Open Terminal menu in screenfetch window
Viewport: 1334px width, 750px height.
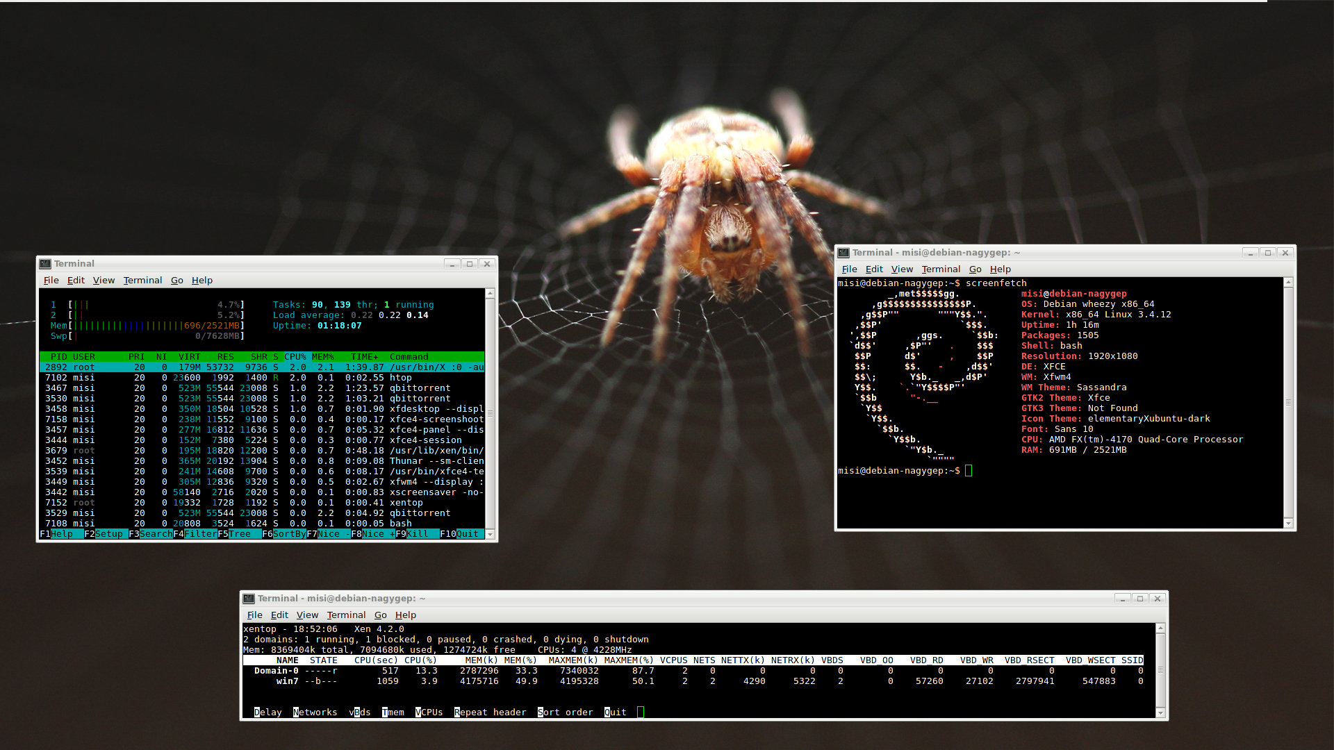941,269
